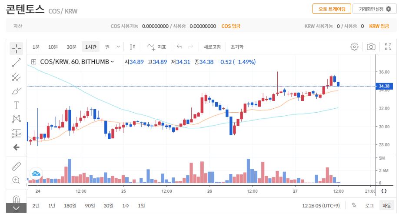
Task: Activate the zoom in tool
Action: point(16,180)
